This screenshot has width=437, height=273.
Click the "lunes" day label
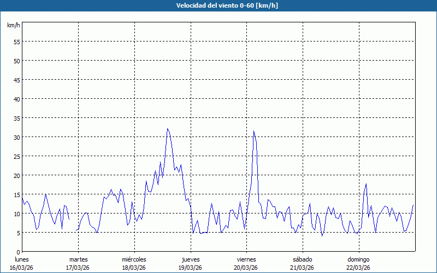(x=22, y=259)
